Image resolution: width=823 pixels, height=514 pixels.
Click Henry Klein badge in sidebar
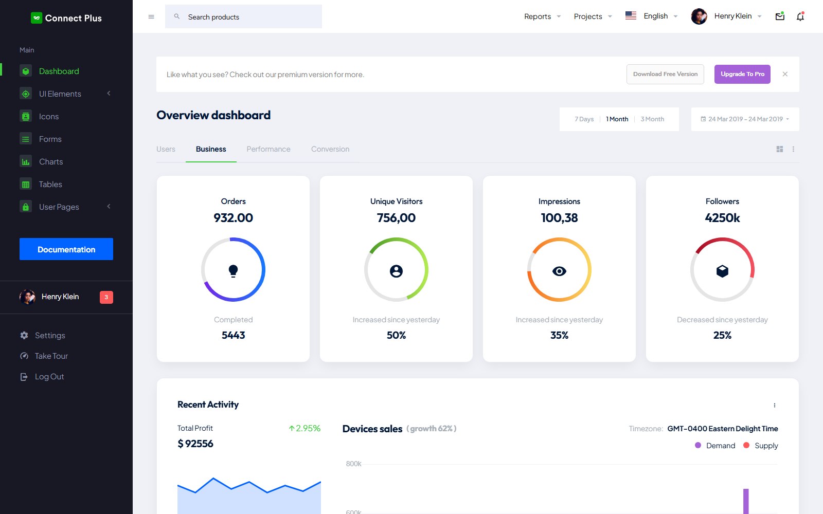(x=106, y=297)
